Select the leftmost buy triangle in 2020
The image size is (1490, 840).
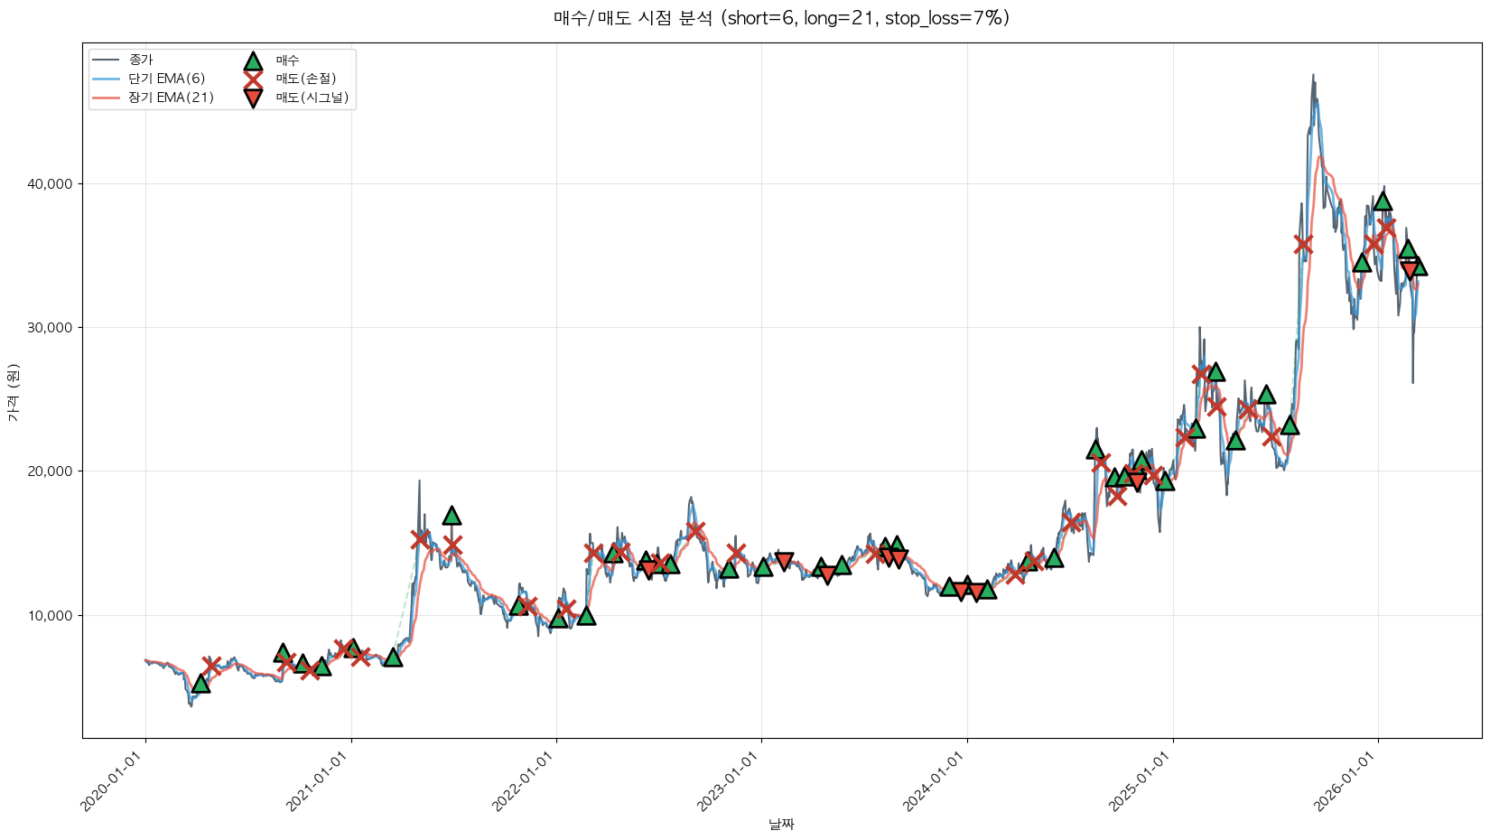pyautogui.click(x=200, y=684)
